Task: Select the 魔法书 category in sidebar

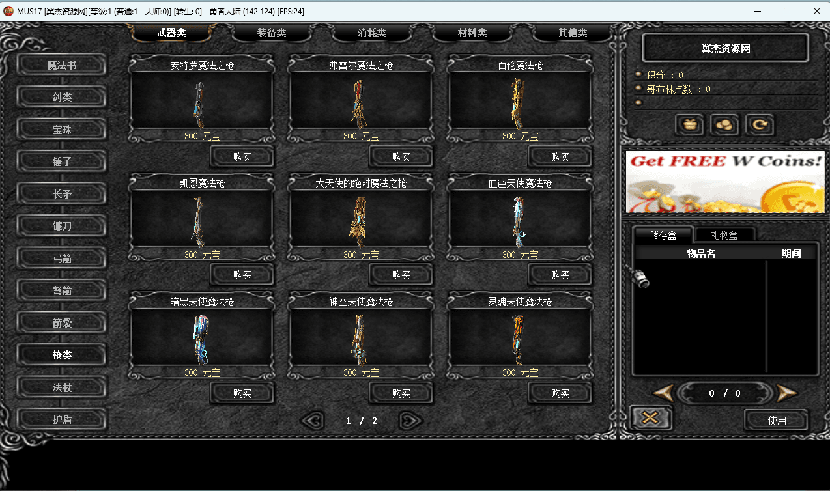Action: click(62, 65)
